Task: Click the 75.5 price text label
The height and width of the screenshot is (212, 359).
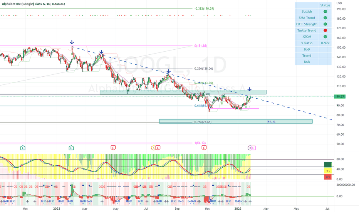Action: pos(271,122)
